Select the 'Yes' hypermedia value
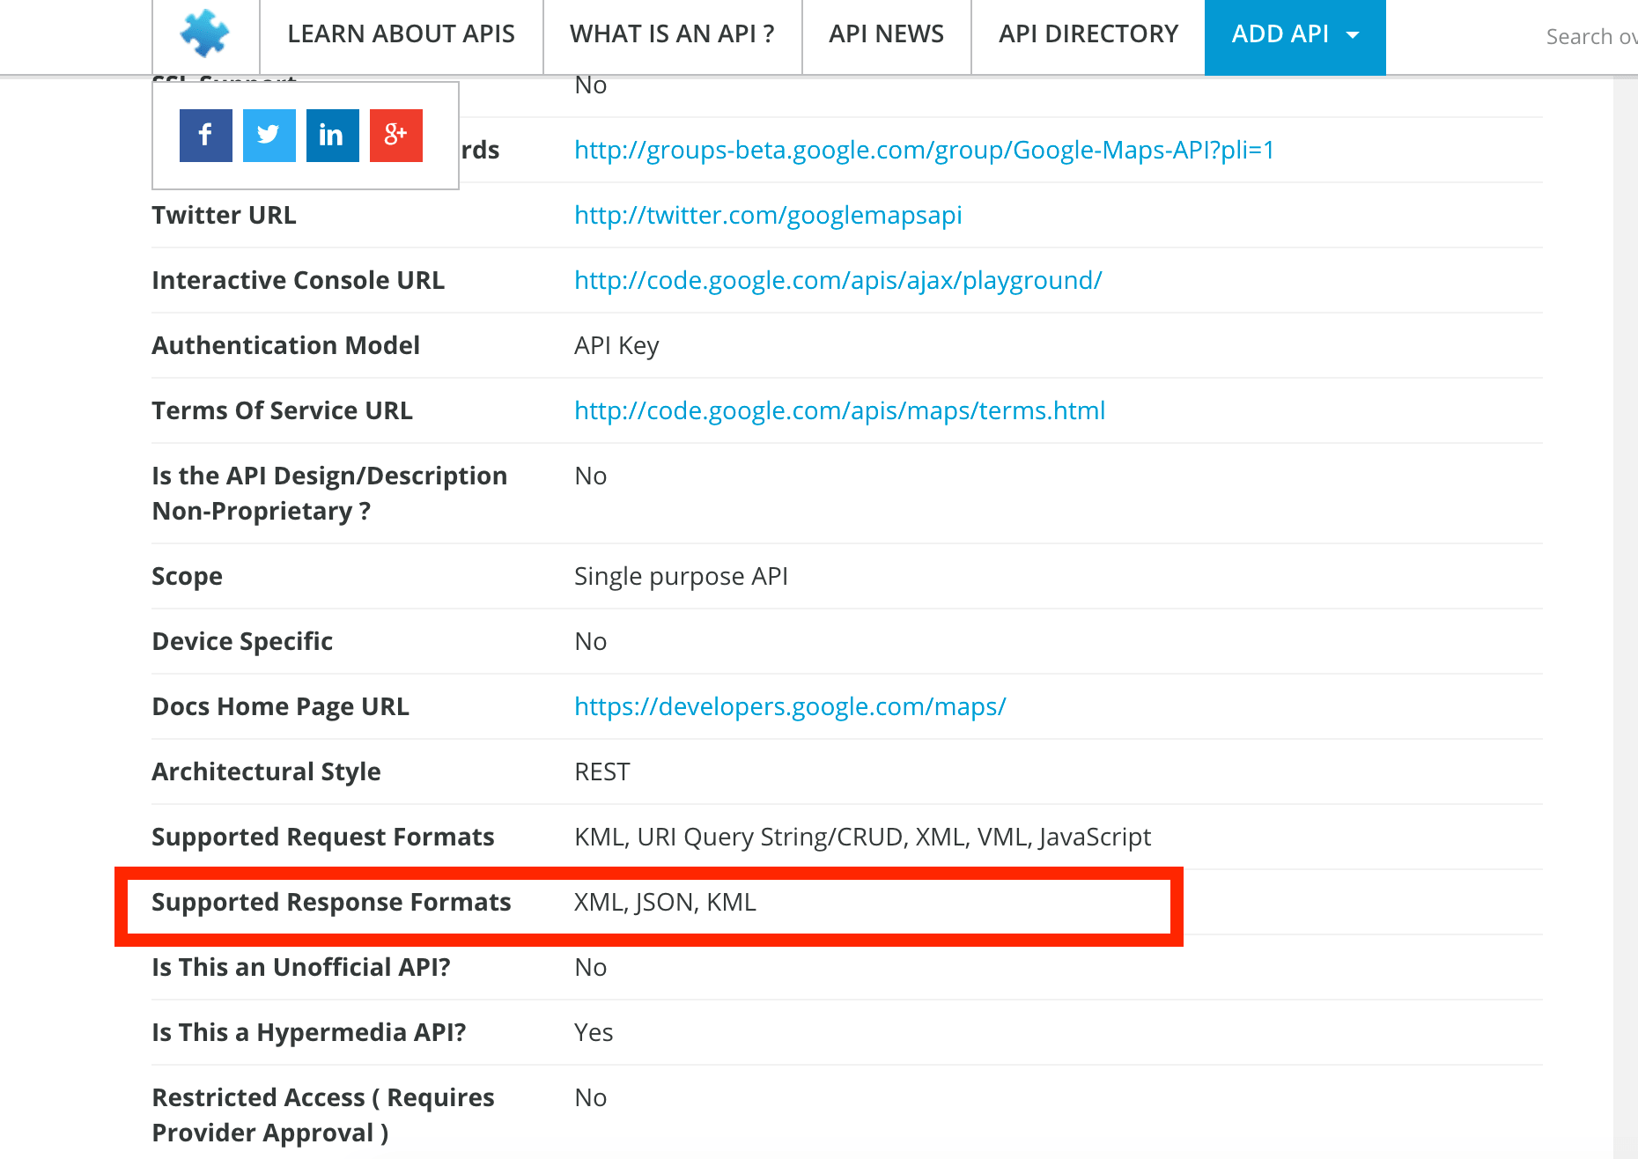Screen dimensions: 1638x1159 (594, 1032)
